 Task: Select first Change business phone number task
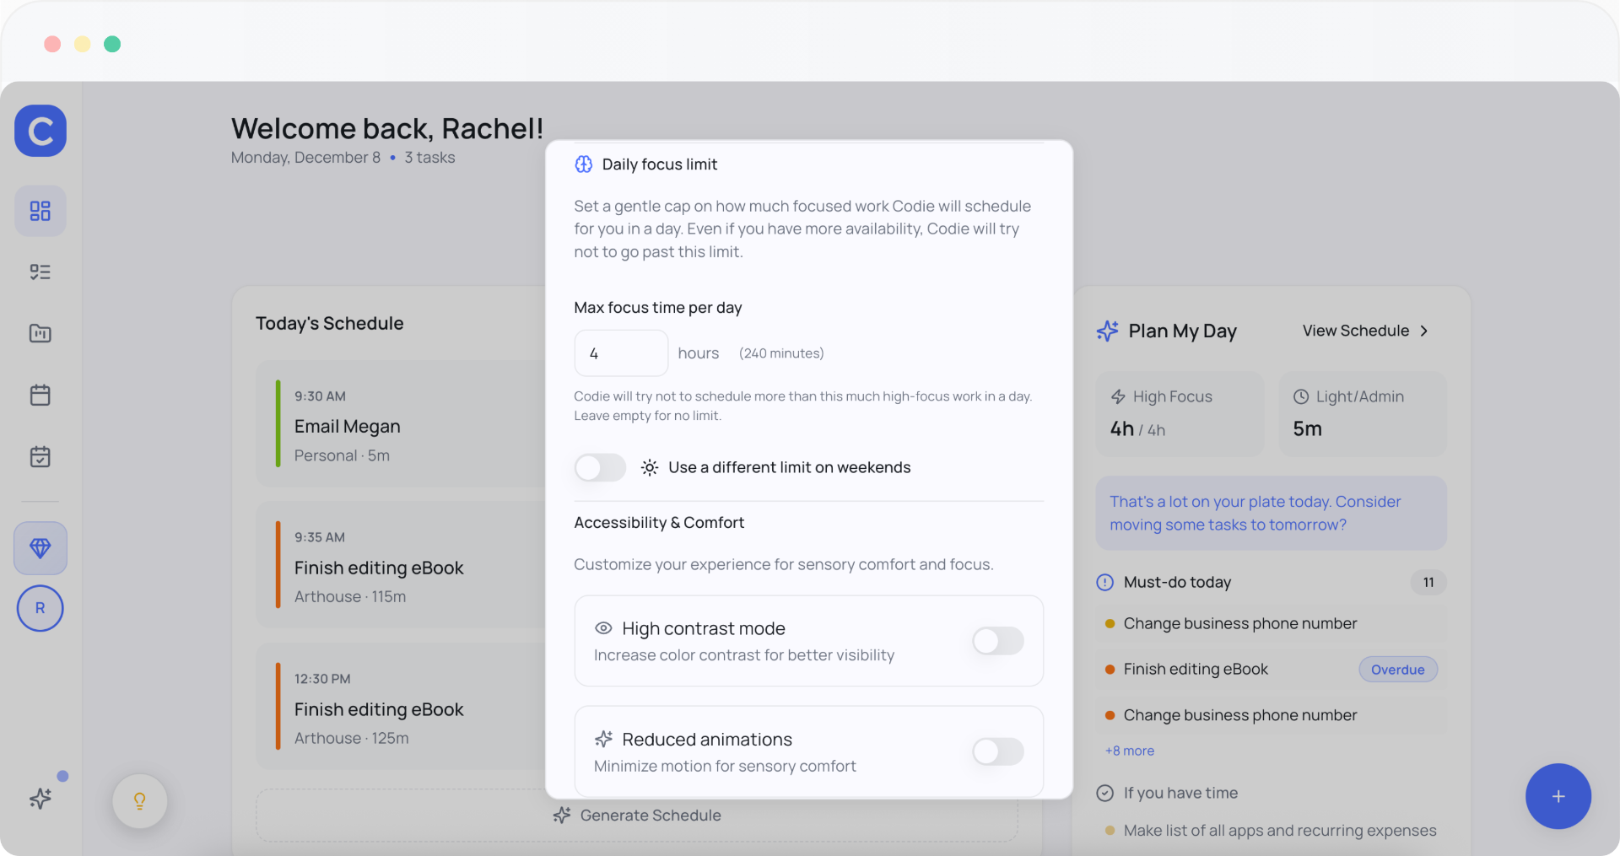coord(1271,623)
